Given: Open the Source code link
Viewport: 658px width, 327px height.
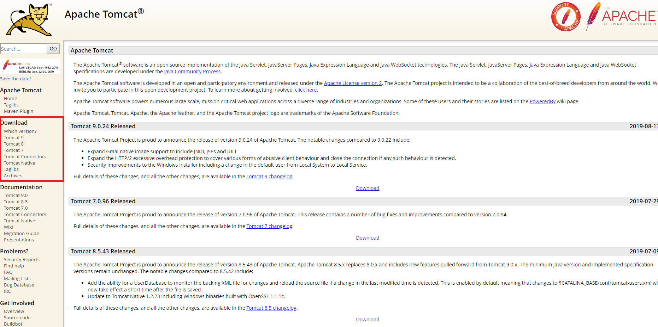Looking at the screenshot, I should coord(17,317).
